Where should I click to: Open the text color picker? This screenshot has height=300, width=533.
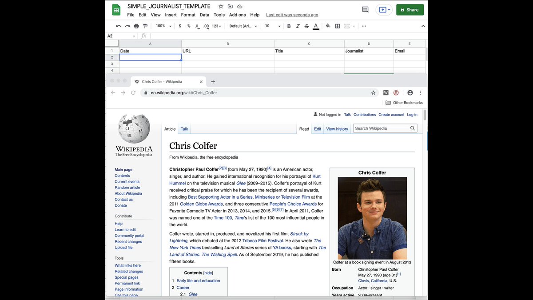(x=316, y=26)
